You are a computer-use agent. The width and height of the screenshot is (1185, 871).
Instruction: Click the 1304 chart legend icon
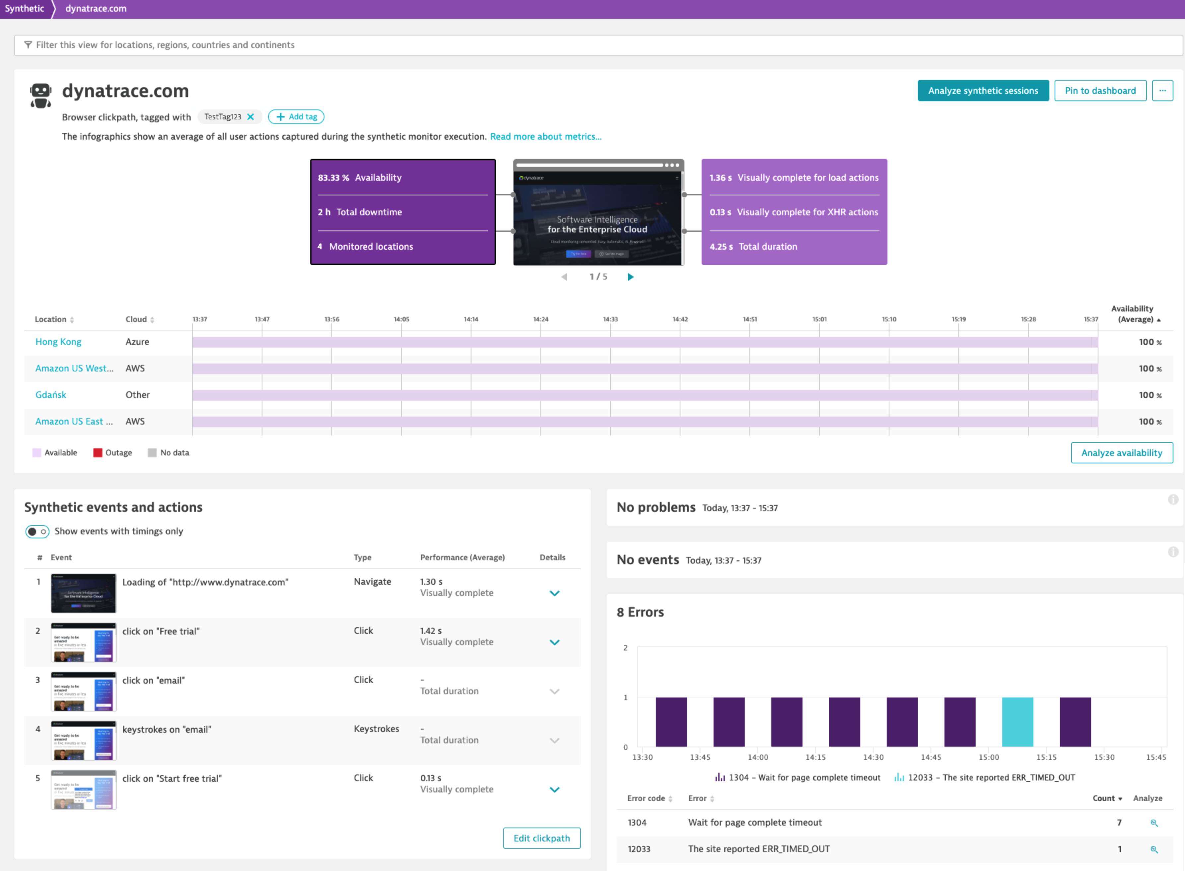point(720,777)
